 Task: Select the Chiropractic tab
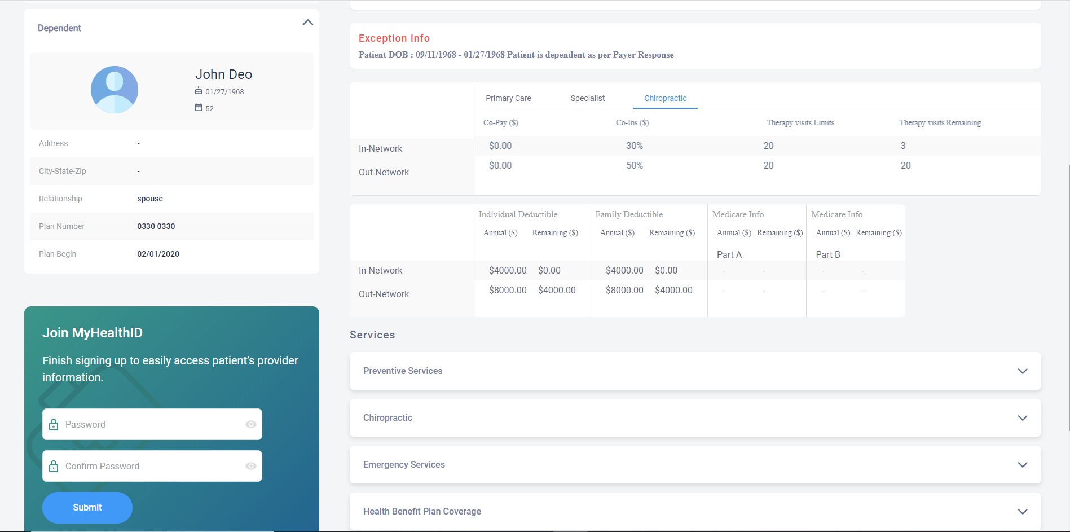click(x=665, y=98)
